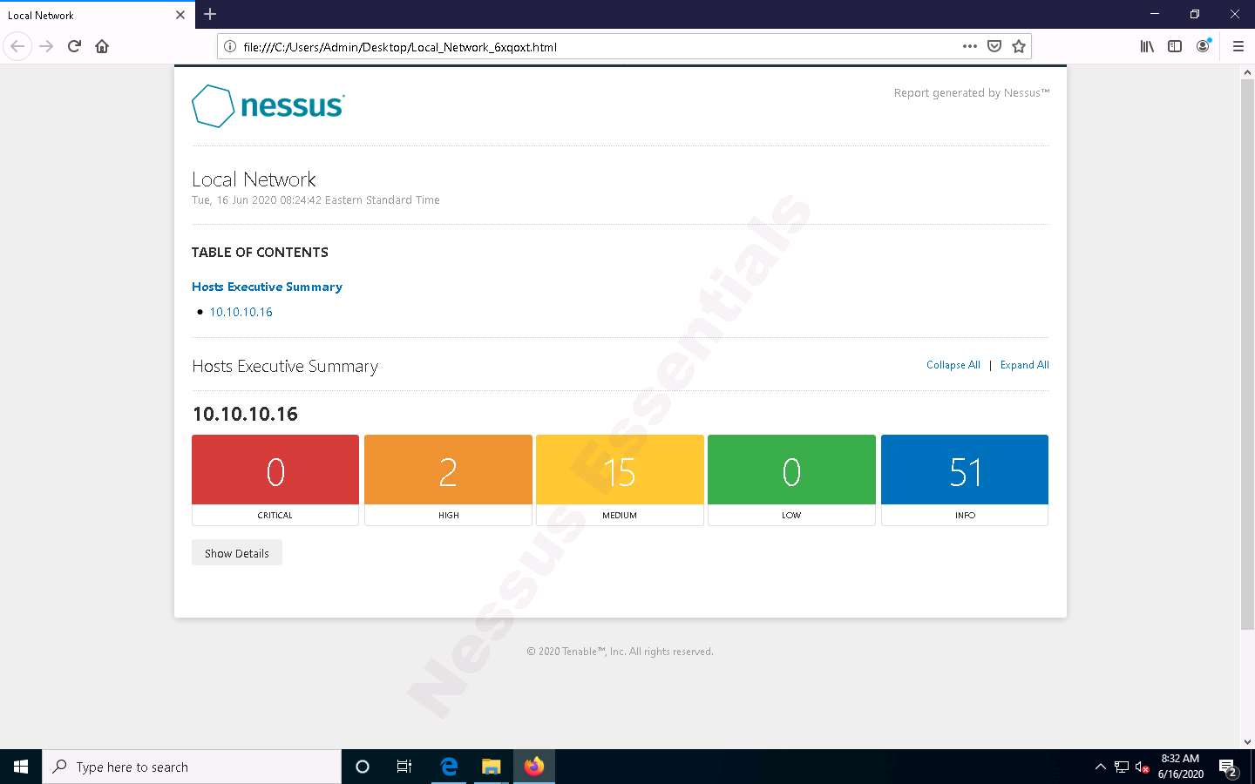Click the 10.10.10.16 host heading
This screenshot has height=784, width=1255.
pos(245,414)
